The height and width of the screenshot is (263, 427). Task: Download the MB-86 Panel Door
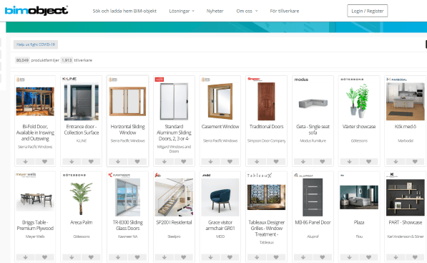[303, 257]
